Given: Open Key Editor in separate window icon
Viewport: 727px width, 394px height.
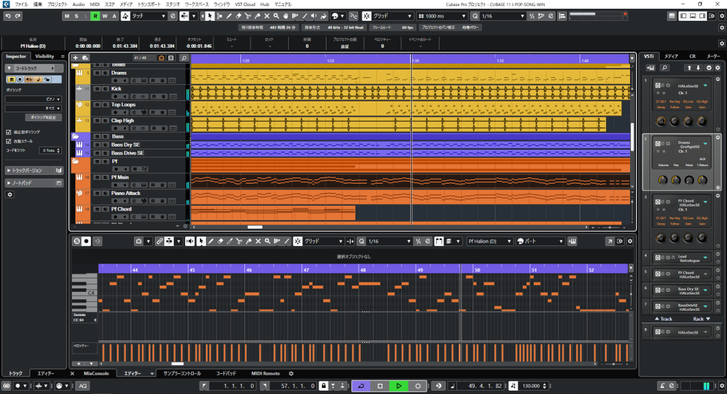Looking at the screenshot, I should pyautogui.click(x=610, y=241).
